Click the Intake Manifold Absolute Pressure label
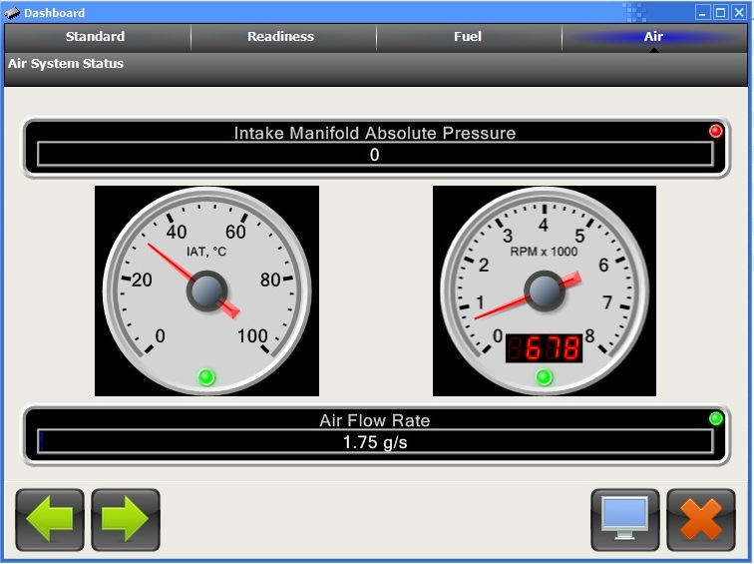The width and height of the screenshot is (754, 564). [375, 133]
